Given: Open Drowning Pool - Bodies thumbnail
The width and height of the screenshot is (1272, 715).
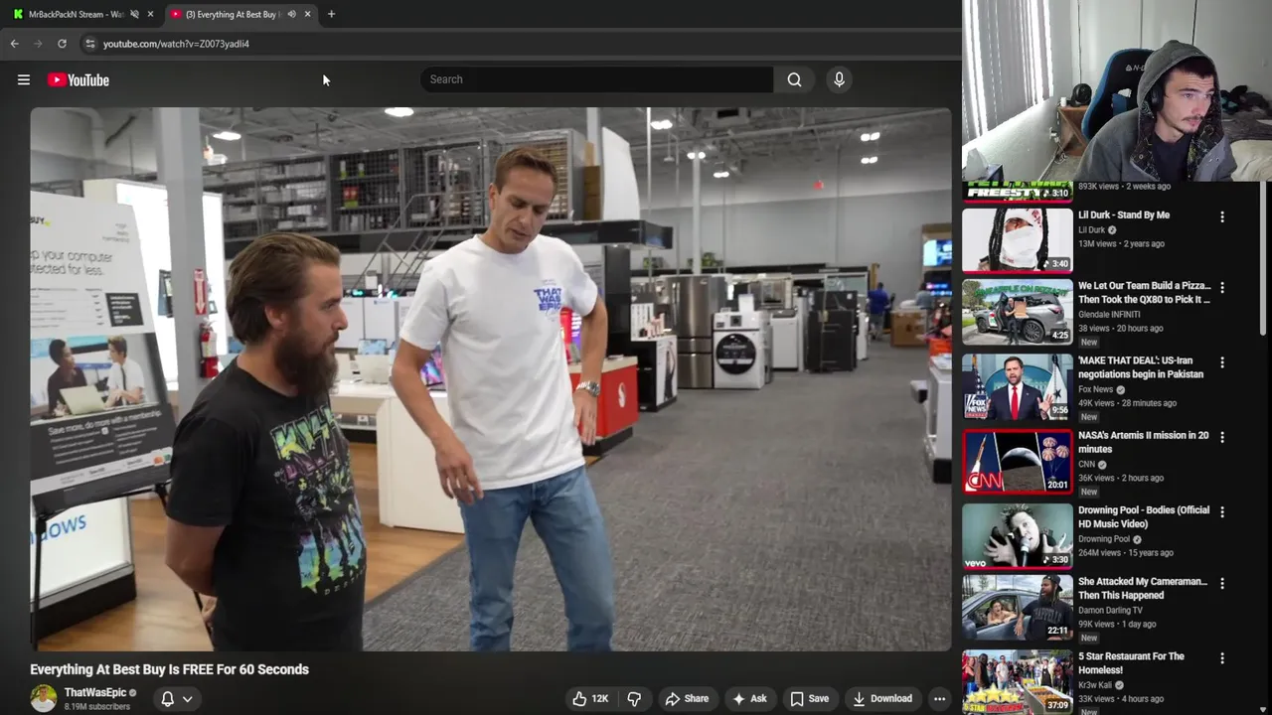Looking at the screenshot, I should coord(1017,535).
